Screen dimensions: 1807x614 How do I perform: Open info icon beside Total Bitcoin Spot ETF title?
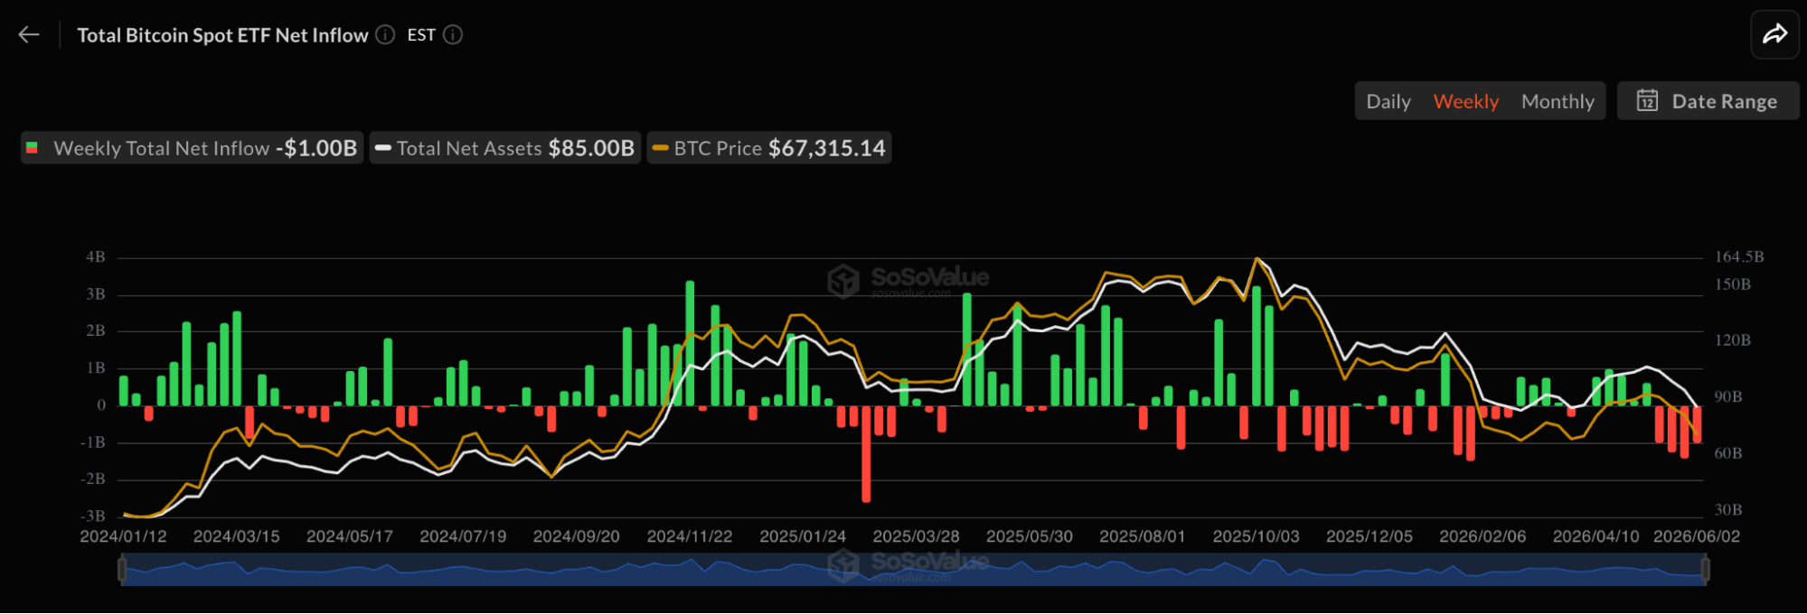385,35
